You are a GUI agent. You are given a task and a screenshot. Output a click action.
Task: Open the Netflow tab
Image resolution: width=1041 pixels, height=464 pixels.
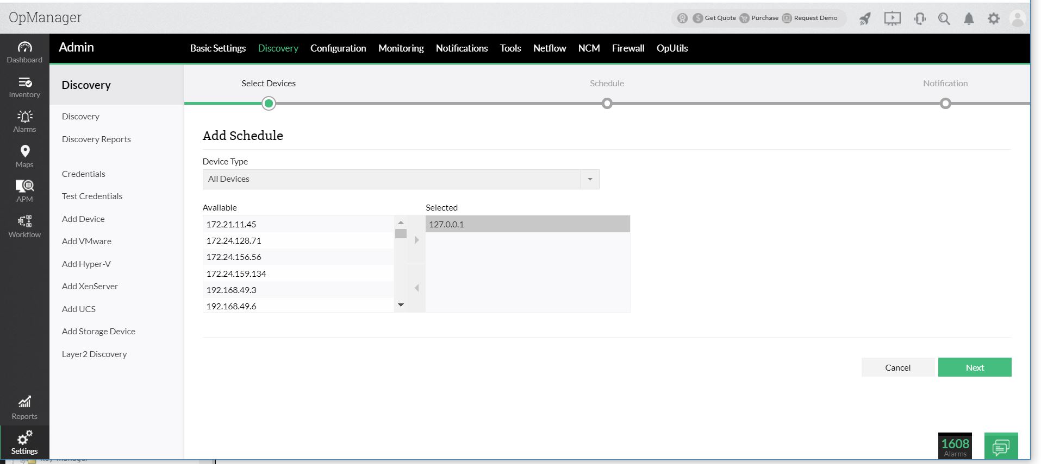tap(550, 48)
